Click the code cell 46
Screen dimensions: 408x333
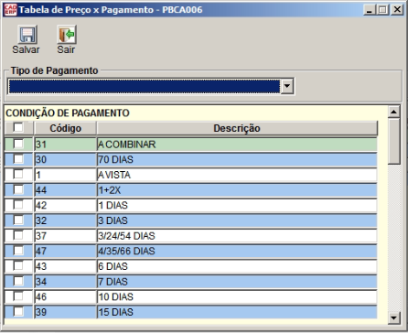[65, 296]
